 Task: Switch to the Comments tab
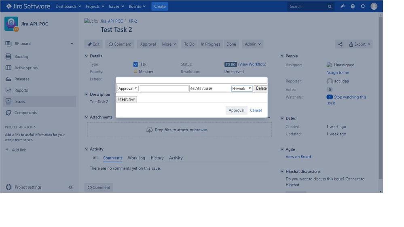112,158
